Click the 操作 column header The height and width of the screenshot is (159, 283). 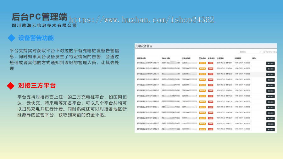click(x=254, y=58)
